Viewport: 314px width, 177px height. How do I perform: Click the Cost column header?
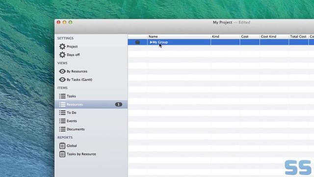250,36
